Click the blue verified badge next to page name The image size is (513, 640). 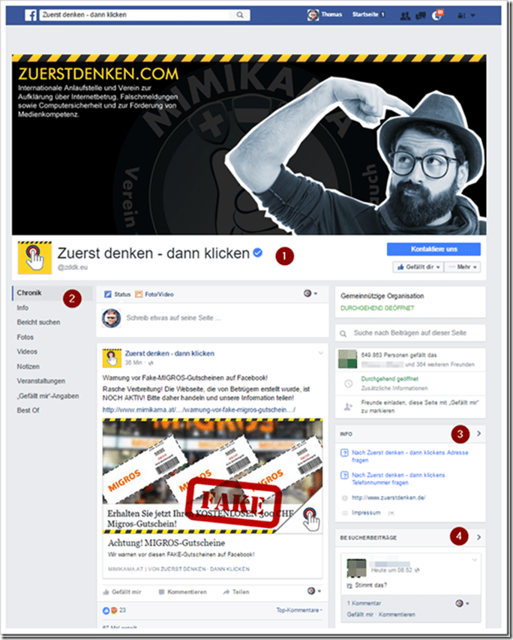click(x=257, y=253)
